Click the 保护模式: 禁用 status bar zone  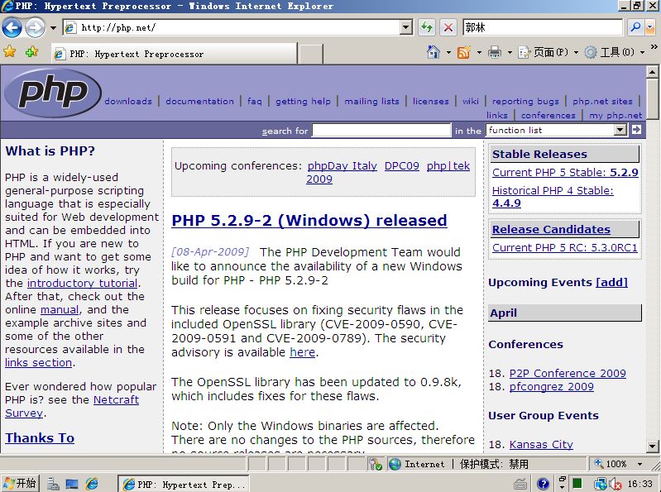point(494,464)
